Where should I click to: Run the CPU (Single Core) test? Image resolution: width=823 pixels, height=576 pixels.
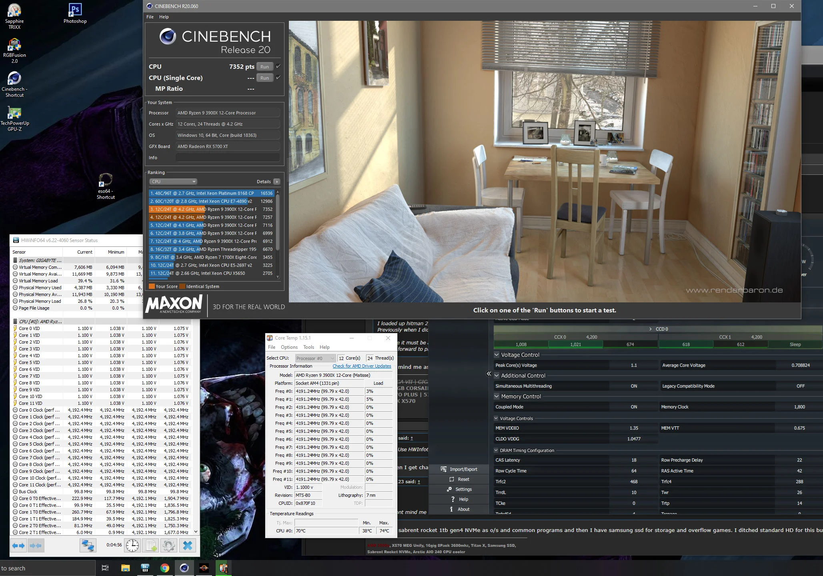[x=264, y=78]
